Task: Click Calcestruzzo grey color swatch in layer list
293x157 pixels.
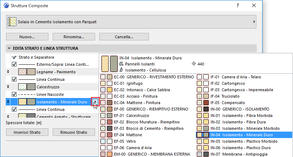Action: pos(31,87)
